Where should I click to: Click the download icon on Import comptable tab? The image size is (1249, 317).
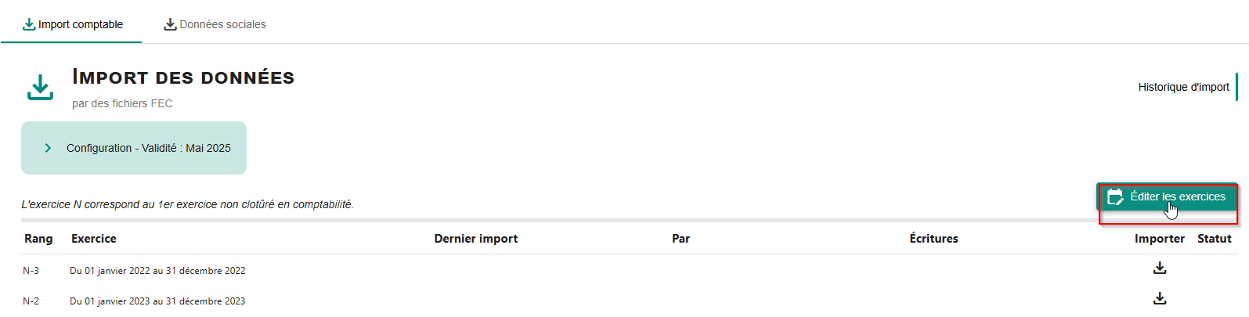pyautogui.click(x=29, y=24)
